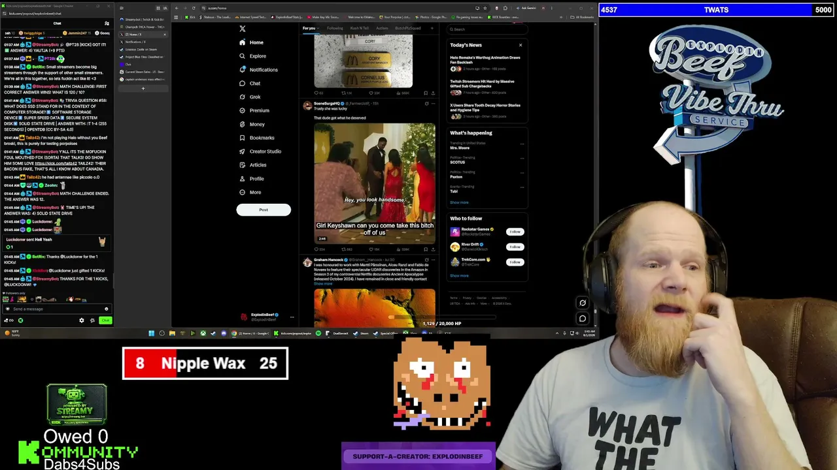Image resolution: width=837 pixels, height=470 pixels.
Task: Dismiss the Today's News panel
Action: [521, 45]
